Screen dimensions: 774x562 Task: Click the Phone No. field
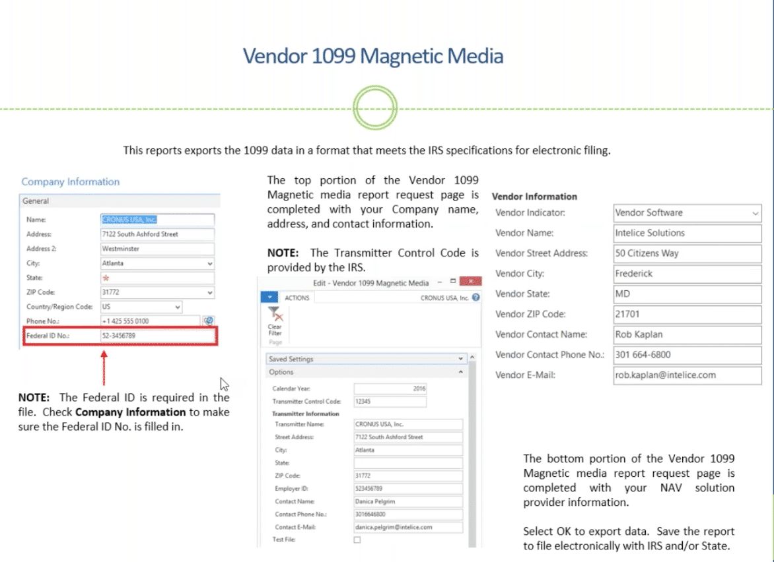[x=150, y=321]
